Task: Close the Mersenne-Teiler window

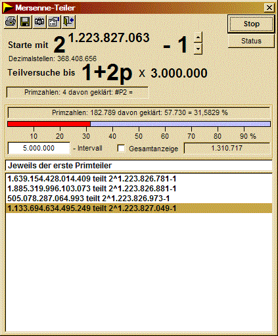Action: [x=269, y=8]
